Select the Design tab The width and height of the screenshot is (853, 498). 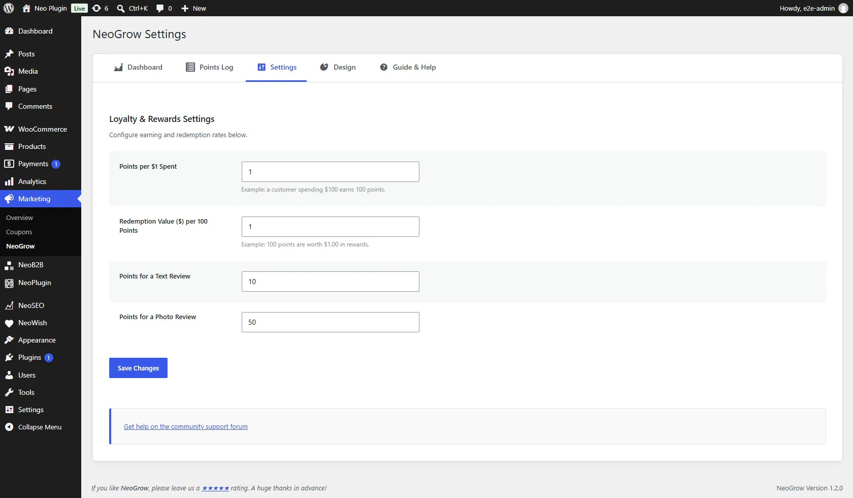click(338, 67)
